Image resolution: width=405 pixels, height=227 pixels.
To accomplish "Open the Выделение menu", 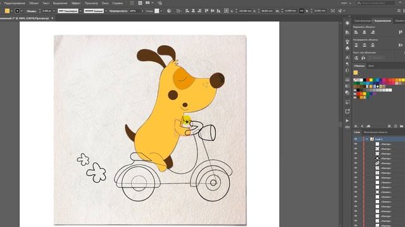I will tap(60, 3).
